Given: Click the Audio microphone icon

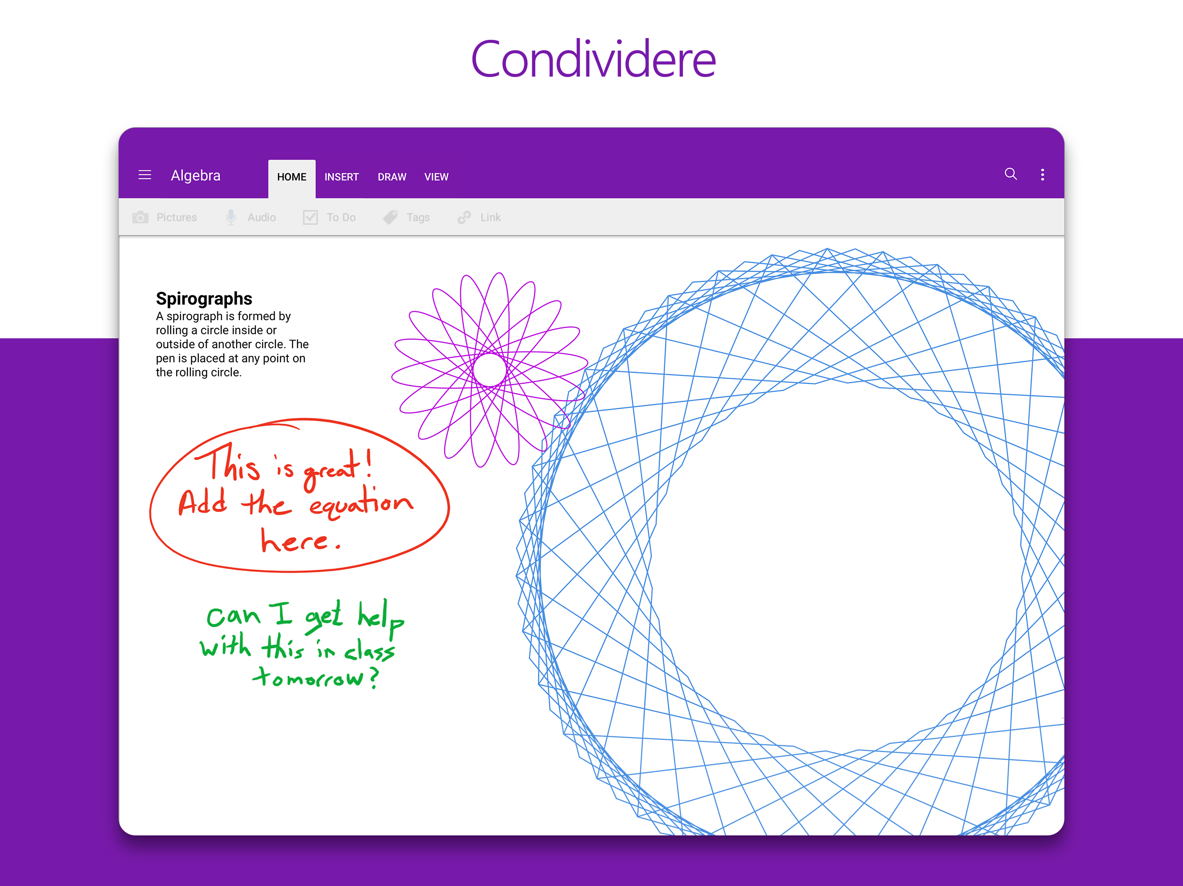Looking at the screenshot, I should 231,217.
